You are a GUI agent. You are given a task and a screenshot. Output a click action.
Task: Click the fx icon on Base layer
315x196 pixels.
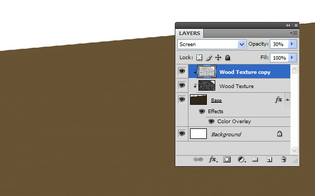pos(278,99)
